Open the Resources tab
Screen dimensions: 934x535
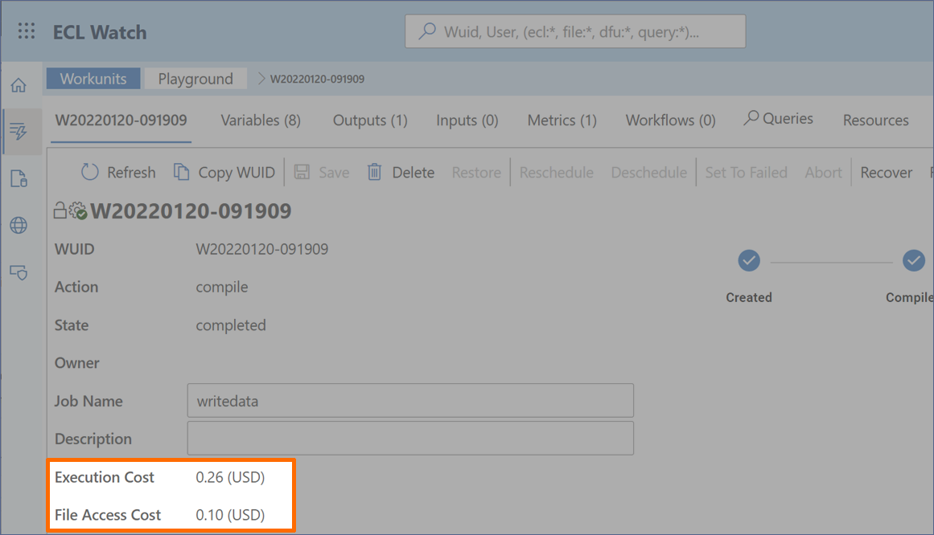click(x=875, y=120)
